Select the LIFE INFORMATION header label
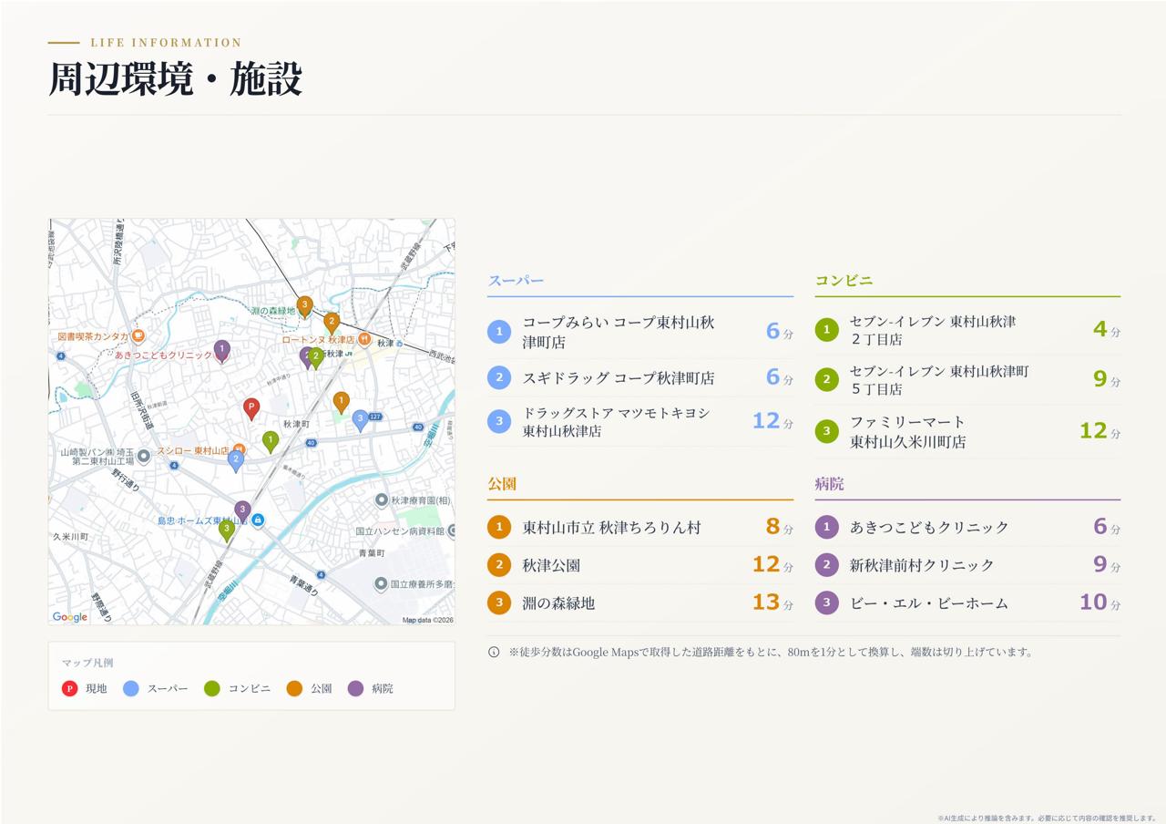This screenshot has width=1166, height=824. 166,43
